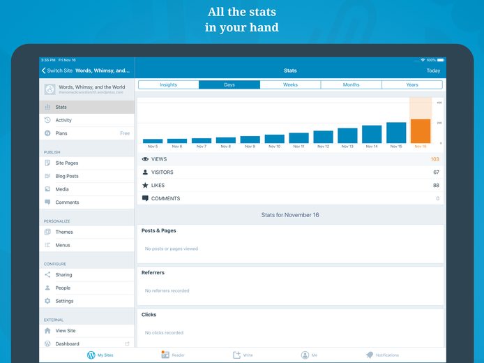Open Notifications bottom tab
This screenshot has height=363, width=484.
(x=382, y=355)
